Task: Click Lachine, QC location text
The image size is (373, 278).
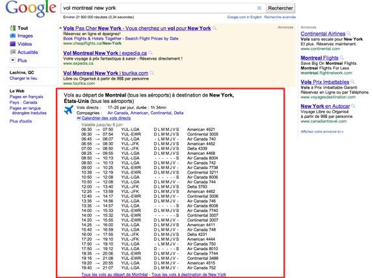Action: coord(21,73)
